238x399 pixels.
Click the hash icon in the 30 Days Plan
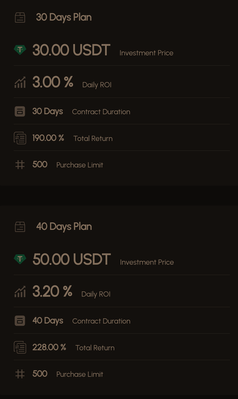pos(20,165)
